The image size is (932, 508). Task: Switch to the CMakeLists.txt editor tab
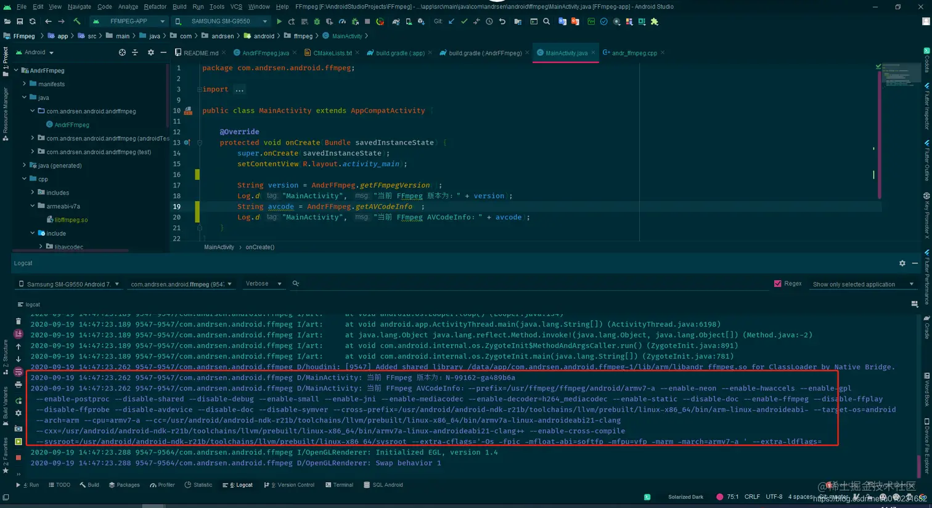(328, 53)
